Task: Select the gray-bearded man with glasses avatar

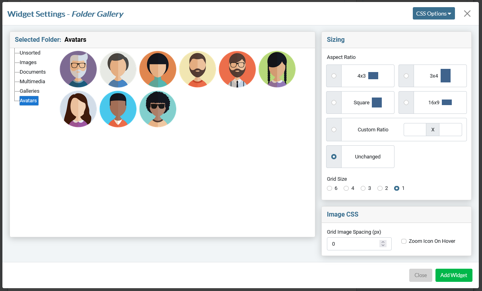Action: pyautogui.click(x=78, y=69)
